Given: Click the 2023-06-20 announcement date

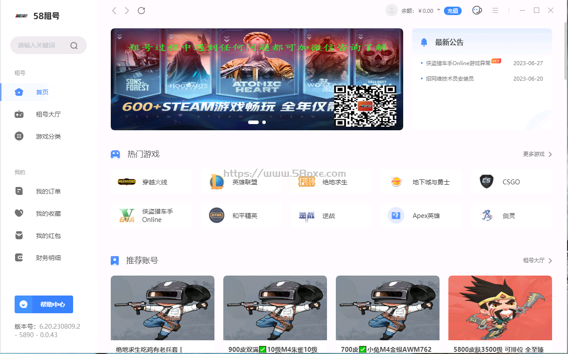Looking at the screenshot, I should click(x=528, y=78).
